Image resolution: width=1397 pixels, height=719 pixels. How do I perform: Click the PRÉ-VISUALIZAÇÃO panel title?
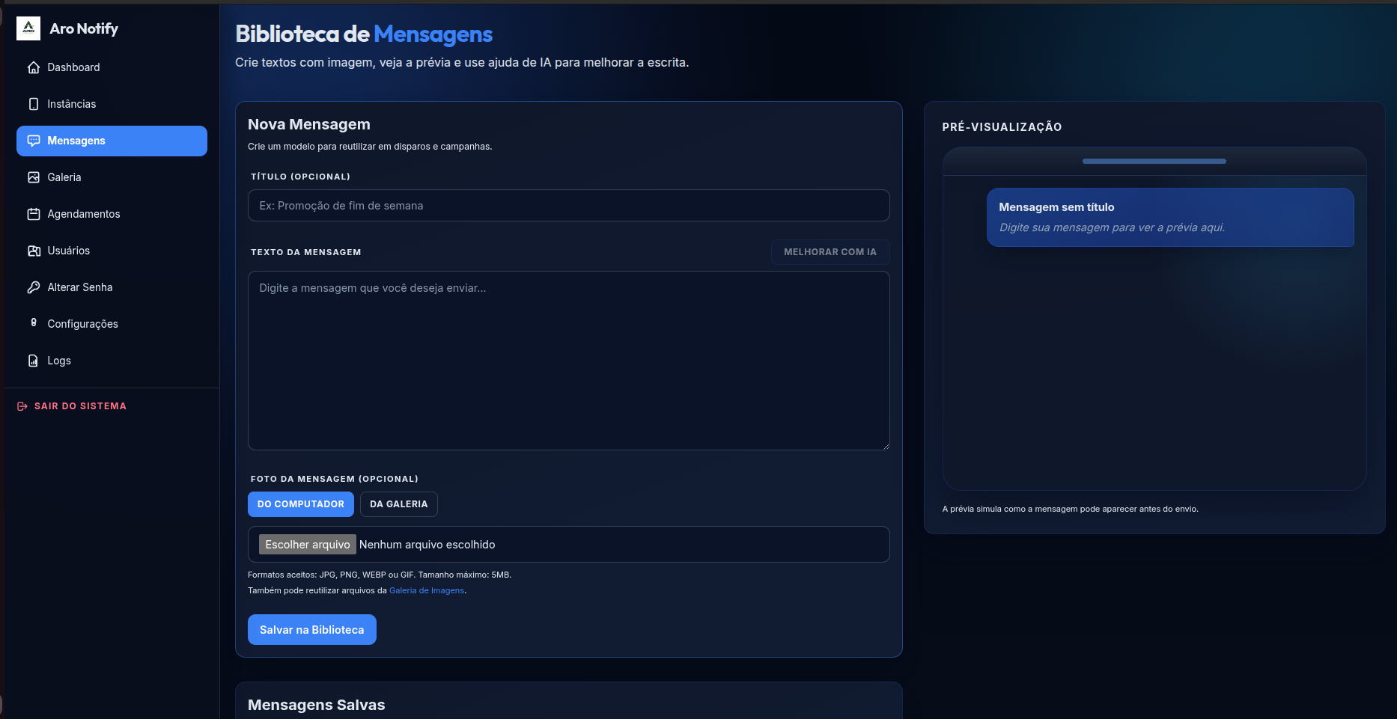[1002, 127]
